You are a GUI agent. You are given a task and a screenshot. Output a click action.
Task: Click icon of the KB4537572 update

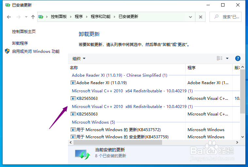pos(73,129)
